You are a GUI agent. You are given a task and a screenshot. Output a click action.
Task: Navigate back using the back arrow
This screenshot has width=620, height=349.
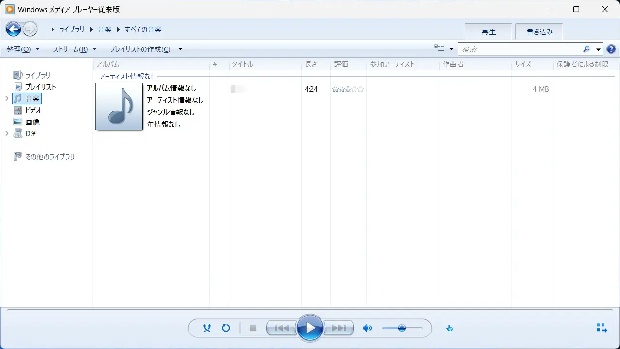click(13, 29)
